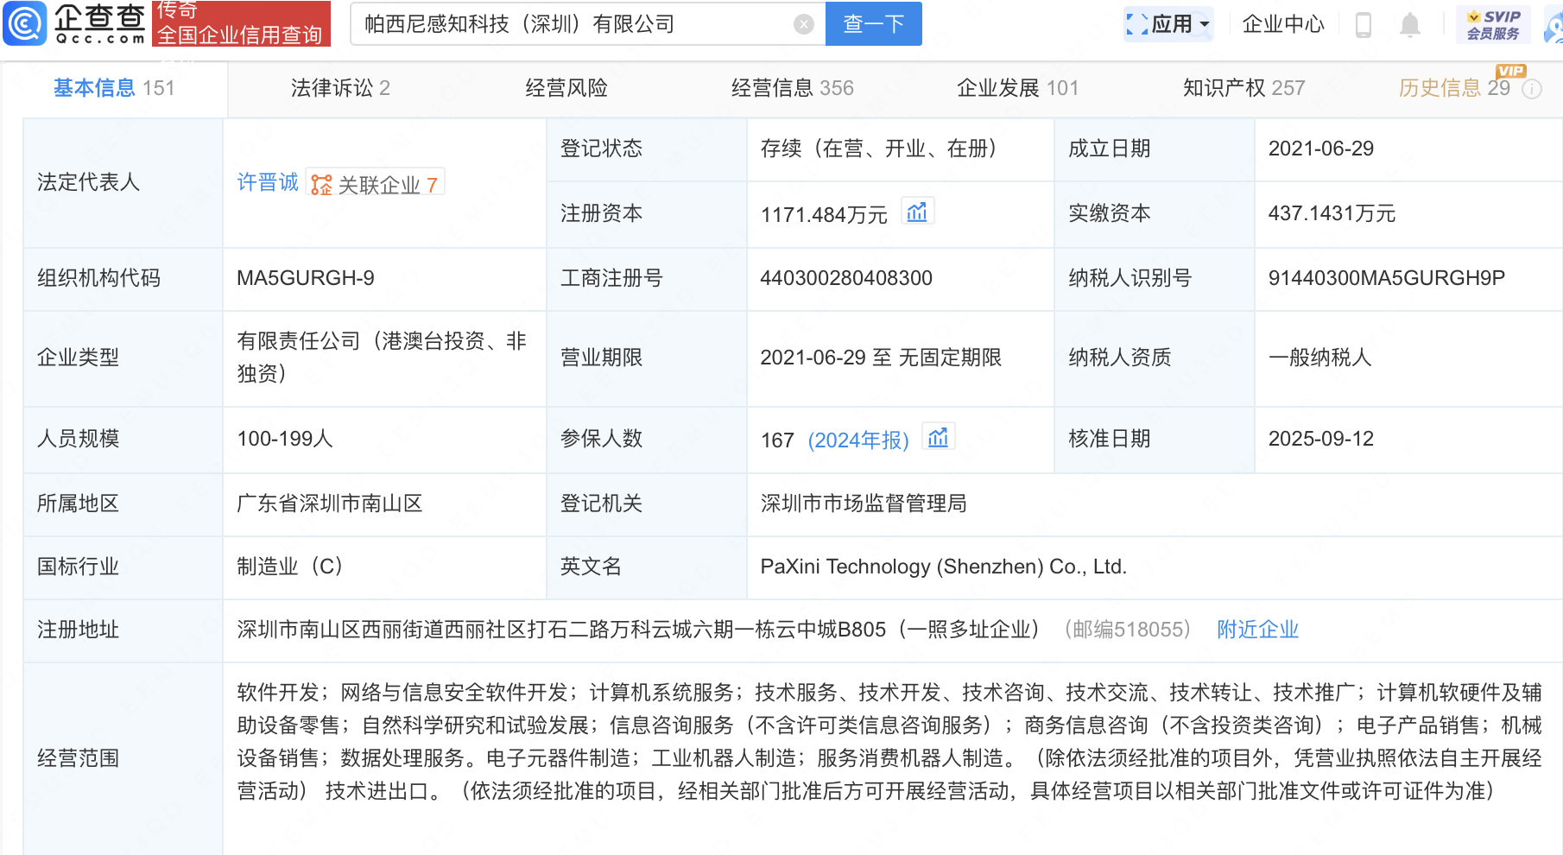The image size is (1563, 855).
Task: Select the 经营范围 business scope description
Action: coord(889,742)
